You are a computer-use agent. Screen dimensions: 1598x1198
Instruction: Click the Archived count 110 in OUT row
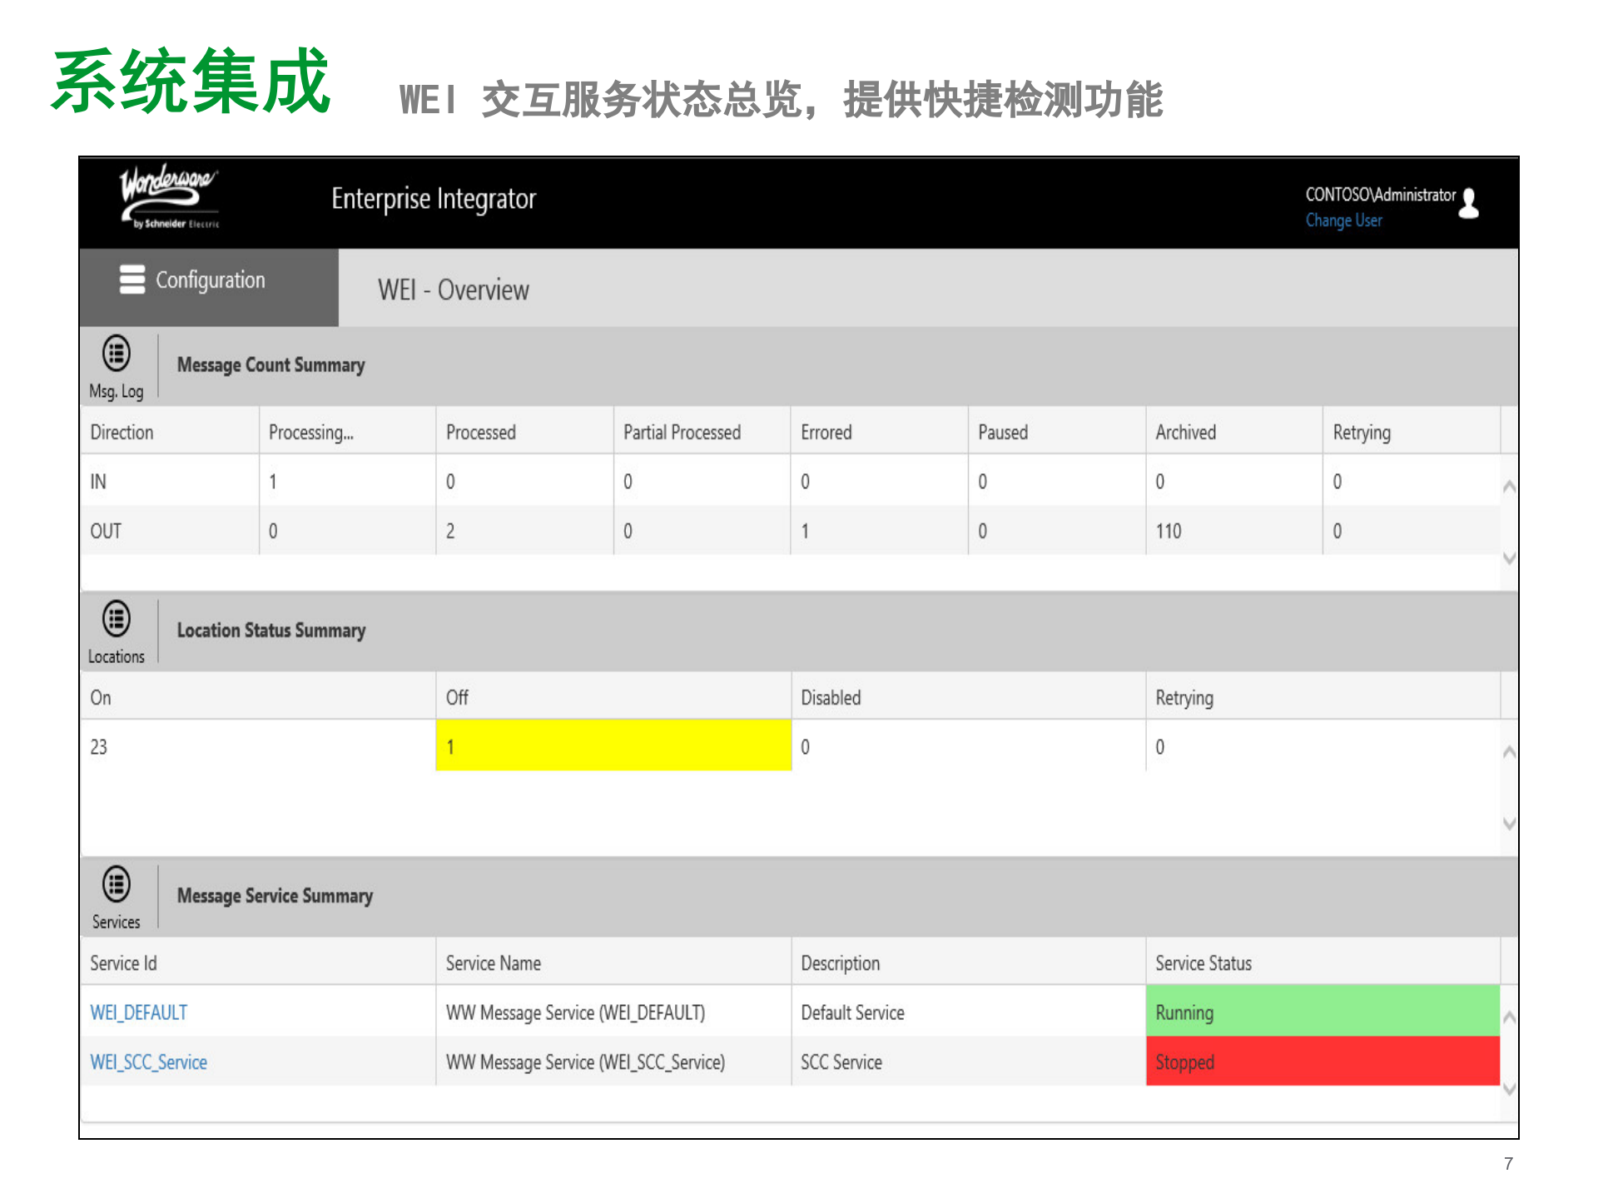pos(1169,531)
